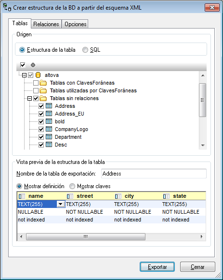Click the name column header icon

pos(22,196)
